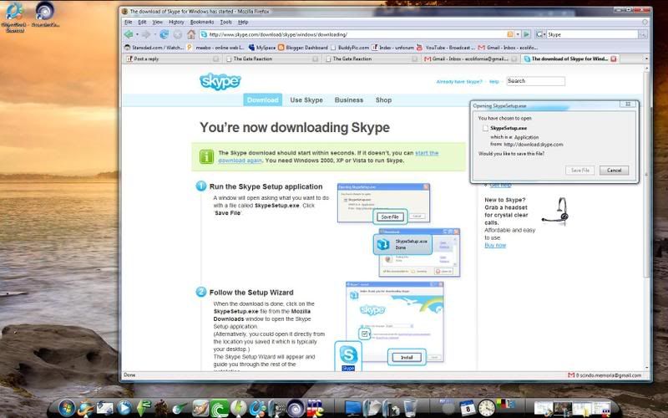Click the search magnifier button in Firefox
The image size is (668, 418).
point(643,34)
